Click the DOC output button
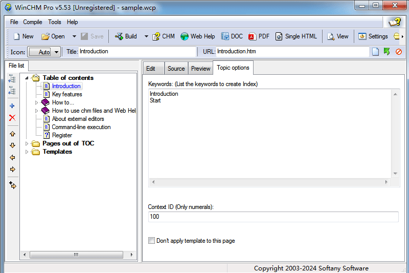Image resolution: width=409 pixels, height=273 pixels. [x=232, y=36]
